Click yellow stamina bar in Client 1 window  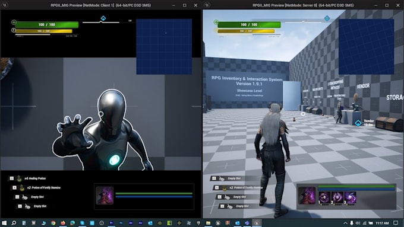(x=44, y=31)
